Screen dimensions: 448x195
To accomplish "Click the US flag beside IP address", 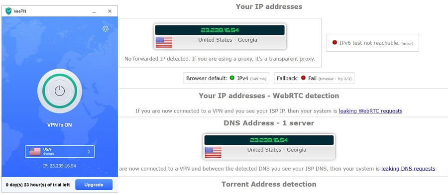I will click(x=164, y=42).
